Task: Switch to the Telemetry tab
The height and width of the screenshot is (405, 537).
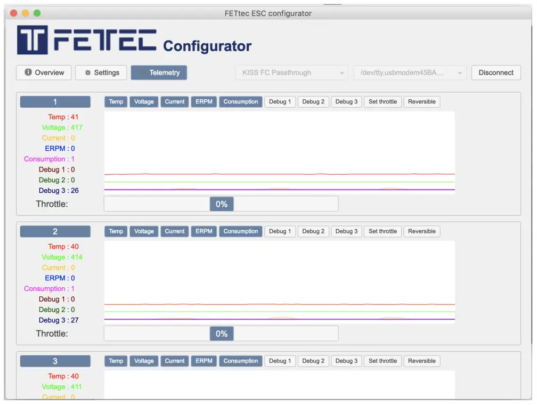Action: pos(159,72)
